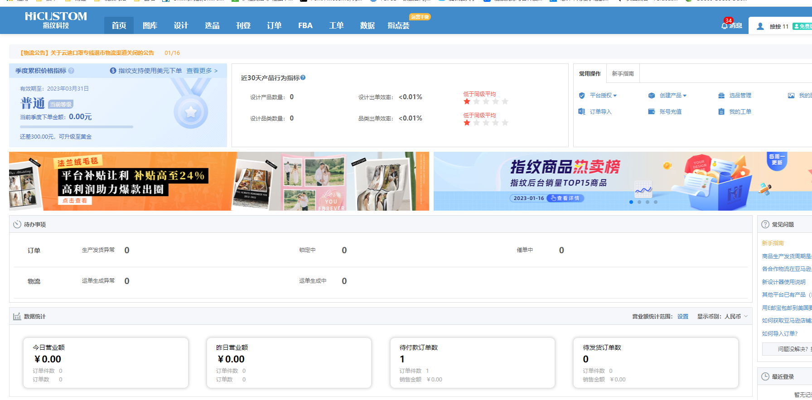Click the picture icon in 常用操作
Image resolution: width=812 pixels, height=400 pixels.
(x=791, y=96)
